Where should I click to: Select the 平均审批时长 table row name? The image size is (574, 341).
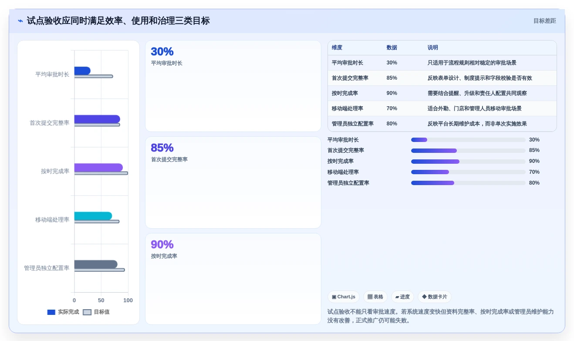tap(348, 63)
